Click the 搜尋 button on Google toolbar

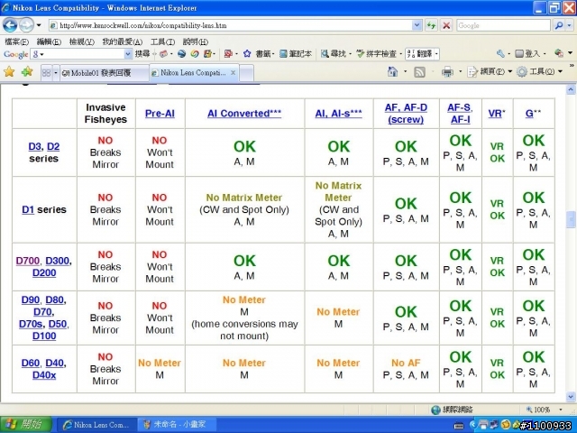(142, 54)
